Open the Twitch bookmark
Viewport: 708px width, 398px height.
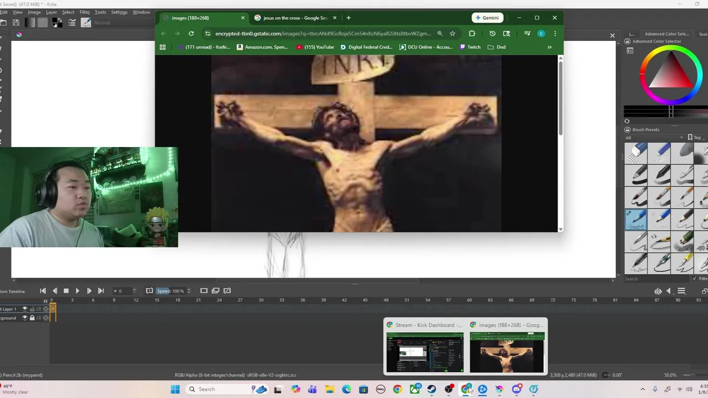470,47
